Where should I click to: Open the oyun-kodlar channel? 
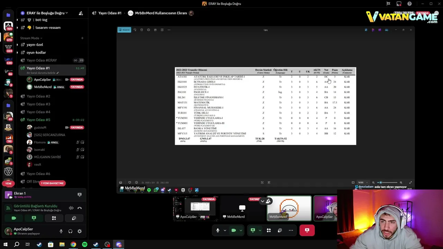coord(36,53)
